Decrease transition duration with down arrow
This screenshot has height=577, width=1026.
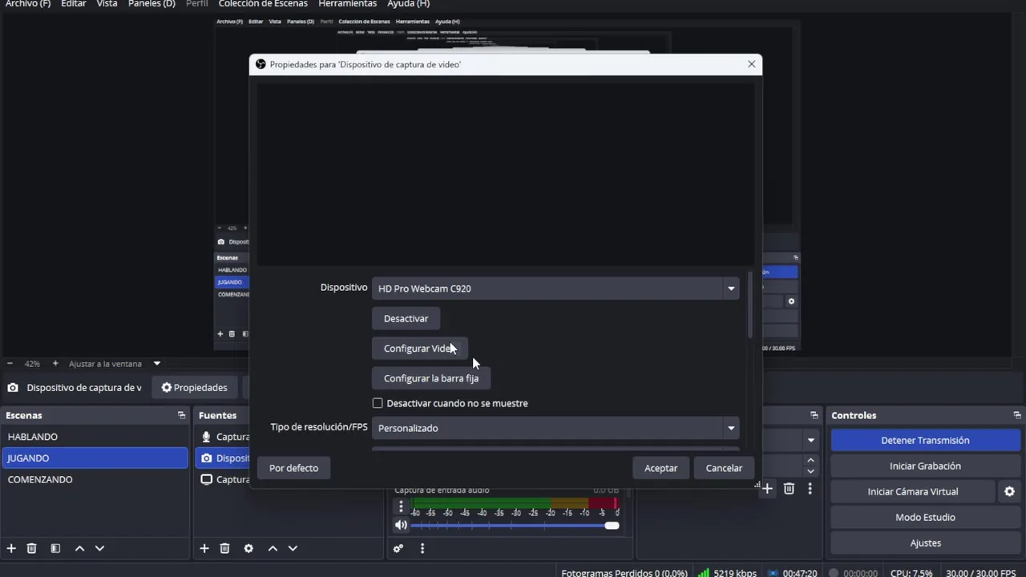[x=810, y=471]
